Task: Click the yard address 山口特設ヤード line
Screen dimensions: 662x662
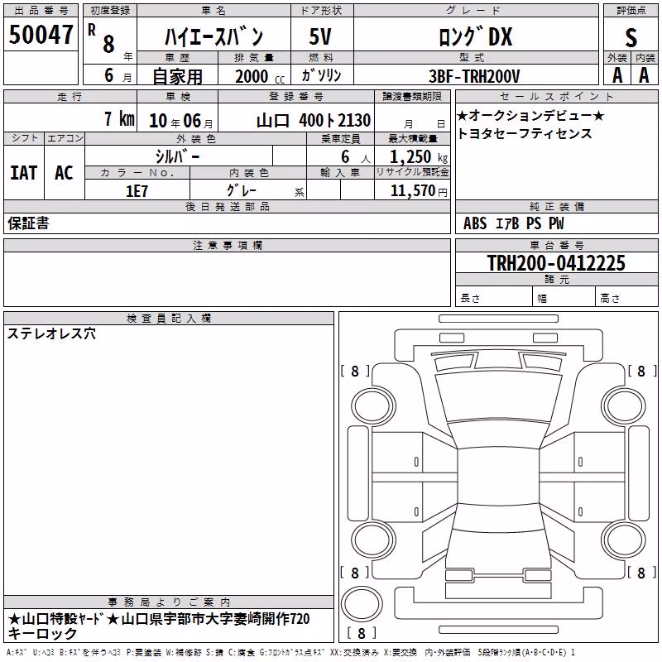Action: pos(159,619)
